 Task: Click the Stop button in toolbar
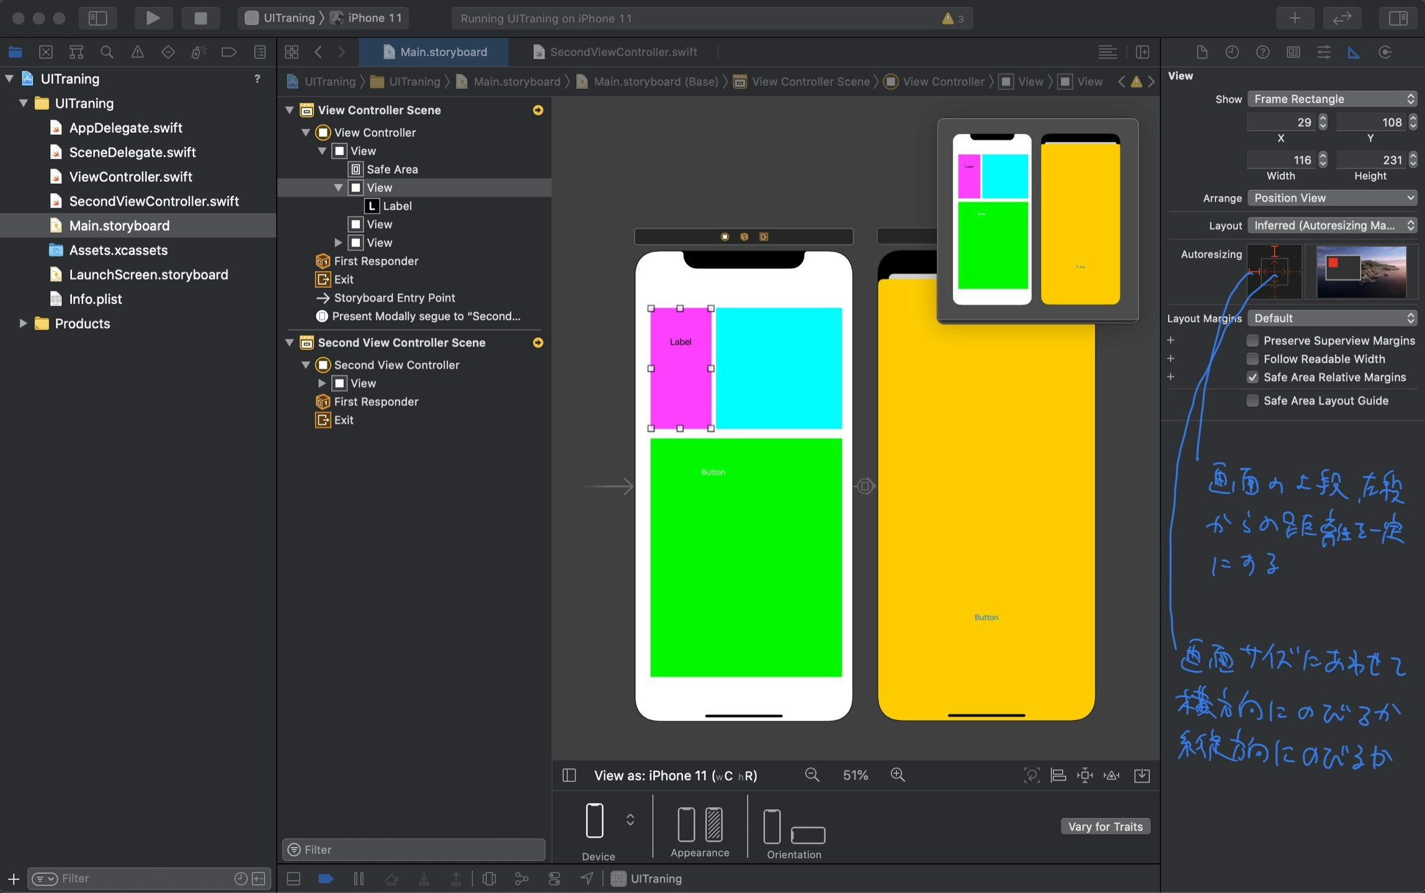200,18
